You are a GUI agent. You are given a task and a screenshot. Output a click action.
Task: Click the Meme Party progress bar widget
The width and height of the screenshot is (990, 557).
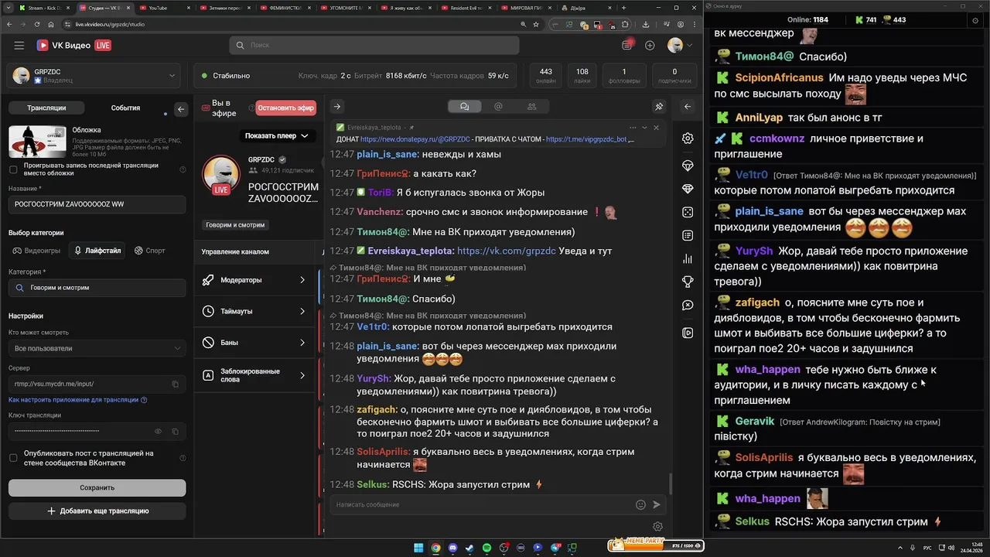tap(656, 545)
